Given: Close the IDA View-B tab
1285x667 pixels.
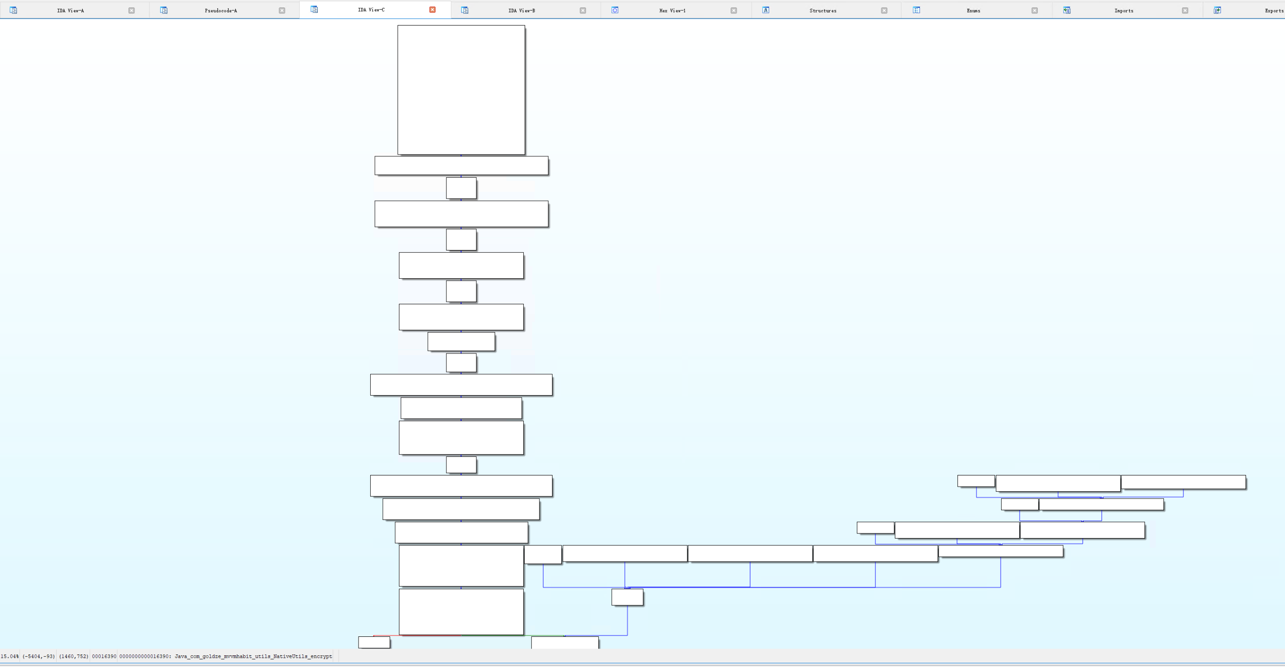Looking at the screenshot, I should pyautogui.click(x=583, y=11).
